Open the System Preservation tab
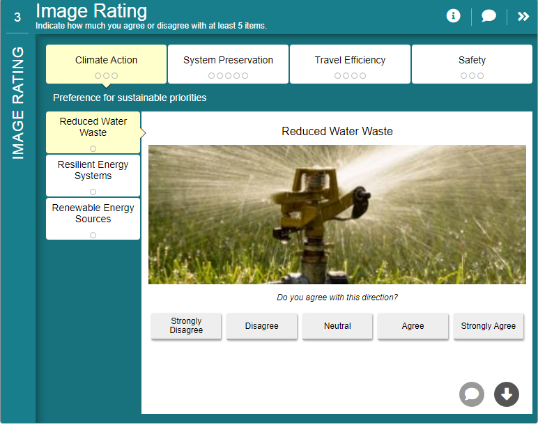Image resolution: width=538 pixels, height=425 pixels. (228, 64)
